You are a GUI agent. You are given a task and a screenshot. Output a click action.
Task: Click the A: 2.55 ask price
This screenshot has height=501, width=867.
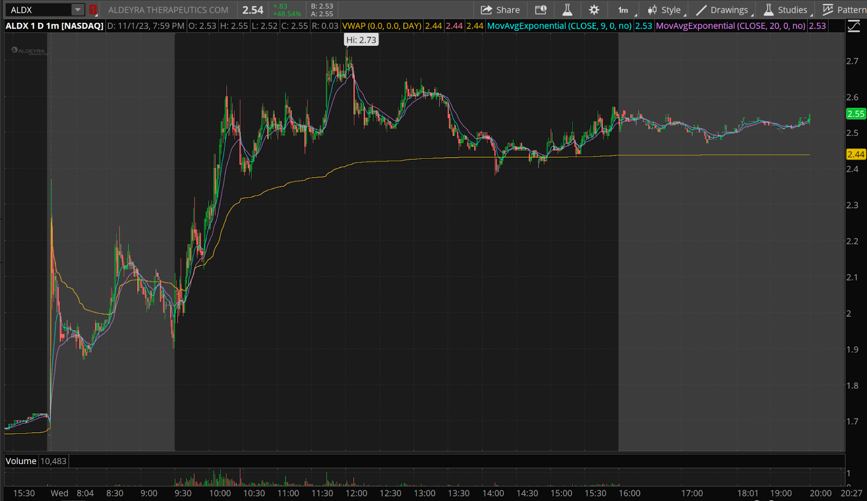coord(322,14)
